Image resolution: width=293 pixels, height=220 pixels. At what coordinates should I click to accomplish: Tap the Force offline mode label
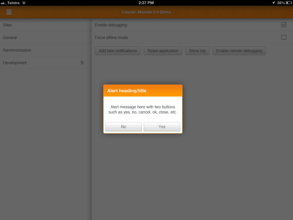(x=111, y=38)
